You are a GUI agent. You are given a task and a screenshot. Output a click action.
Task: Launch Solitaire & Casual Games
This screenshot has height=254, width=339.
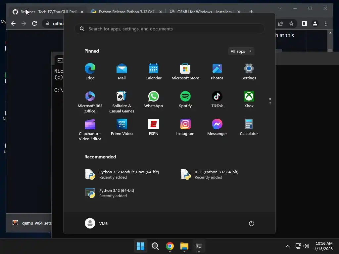point(122,102)
